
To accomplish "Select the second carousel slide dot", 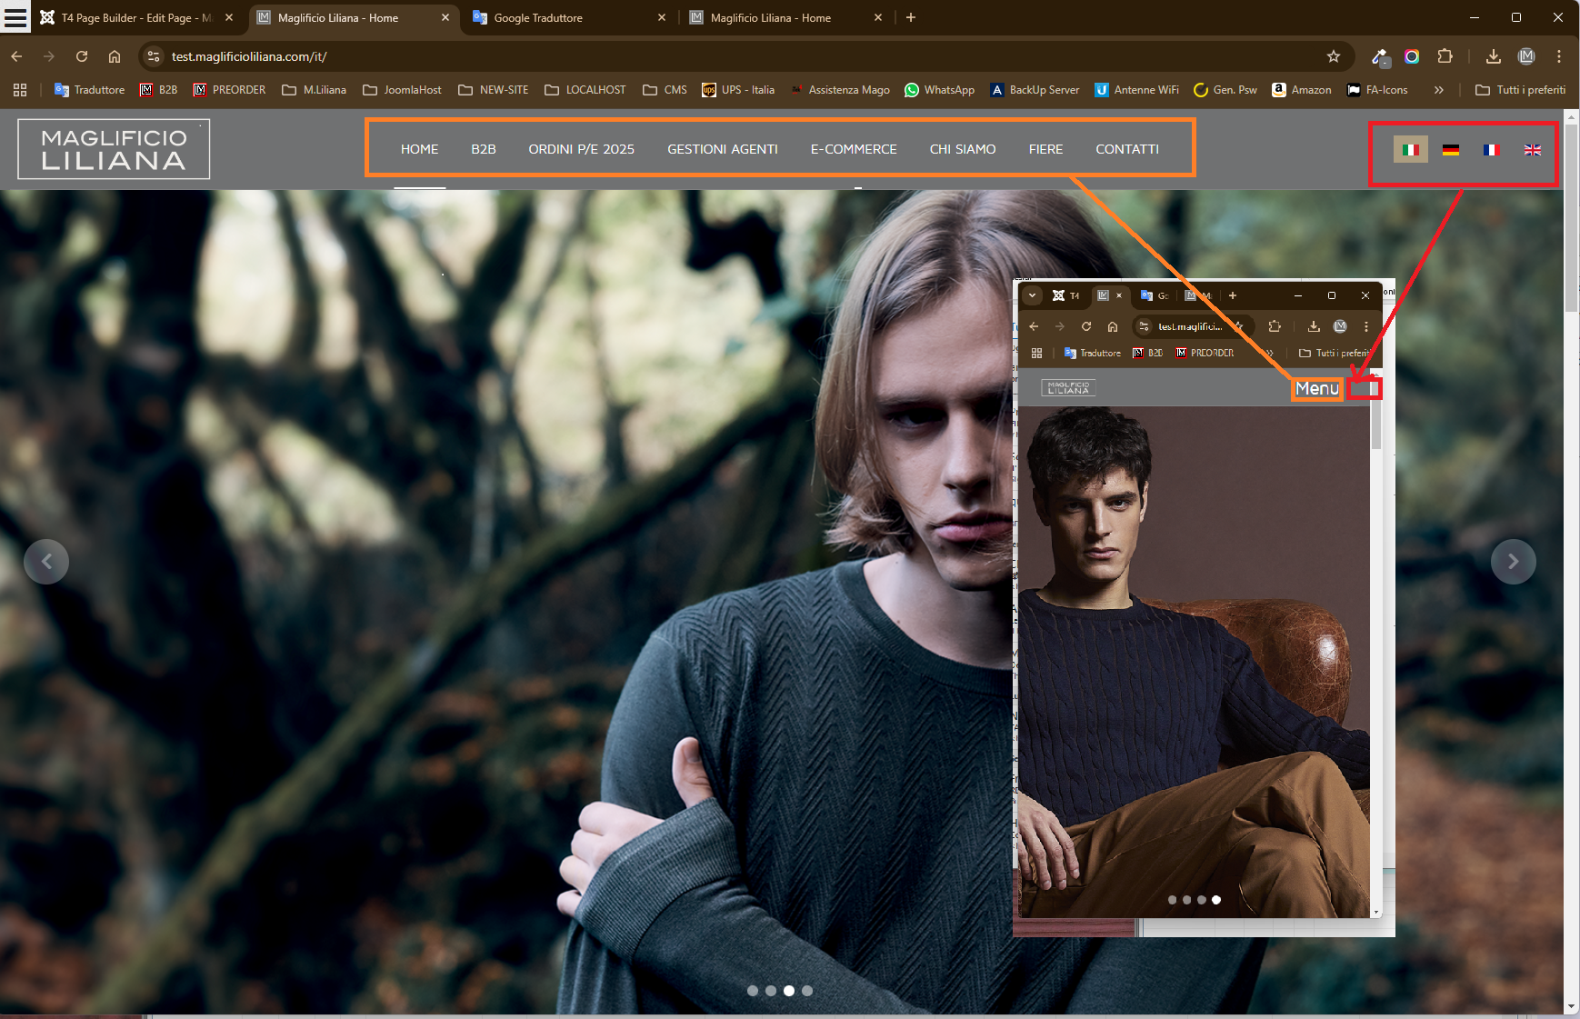I will (771, 991).
